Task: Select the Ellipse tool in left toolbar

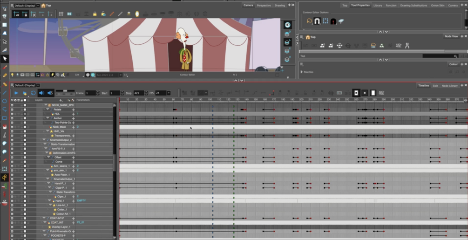Action: 5,101
